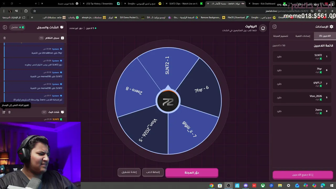Open Chrome from the taskbar
Viewport: 336px width, 189px height.
pyautogui.click(x=211, y=186)
